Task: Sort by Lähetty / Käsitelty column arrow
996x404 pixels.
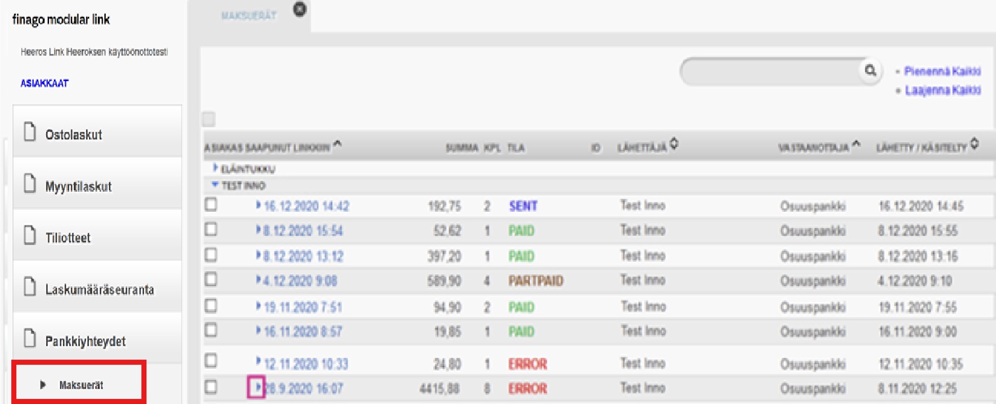Action: click(x=975, y=144)
